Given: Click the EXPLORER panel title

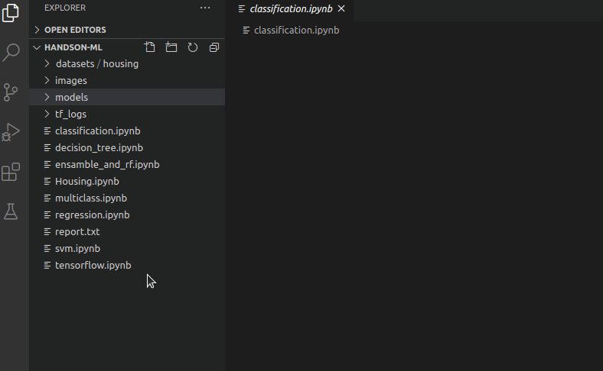Looking at the screenshot, I should click(x=65, y=8).
